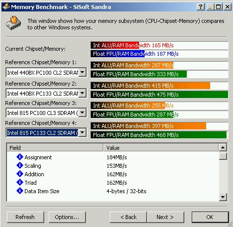This screenshot has height=227, width=233.
Task: Click the question mark help button
Action: [201, 7]
